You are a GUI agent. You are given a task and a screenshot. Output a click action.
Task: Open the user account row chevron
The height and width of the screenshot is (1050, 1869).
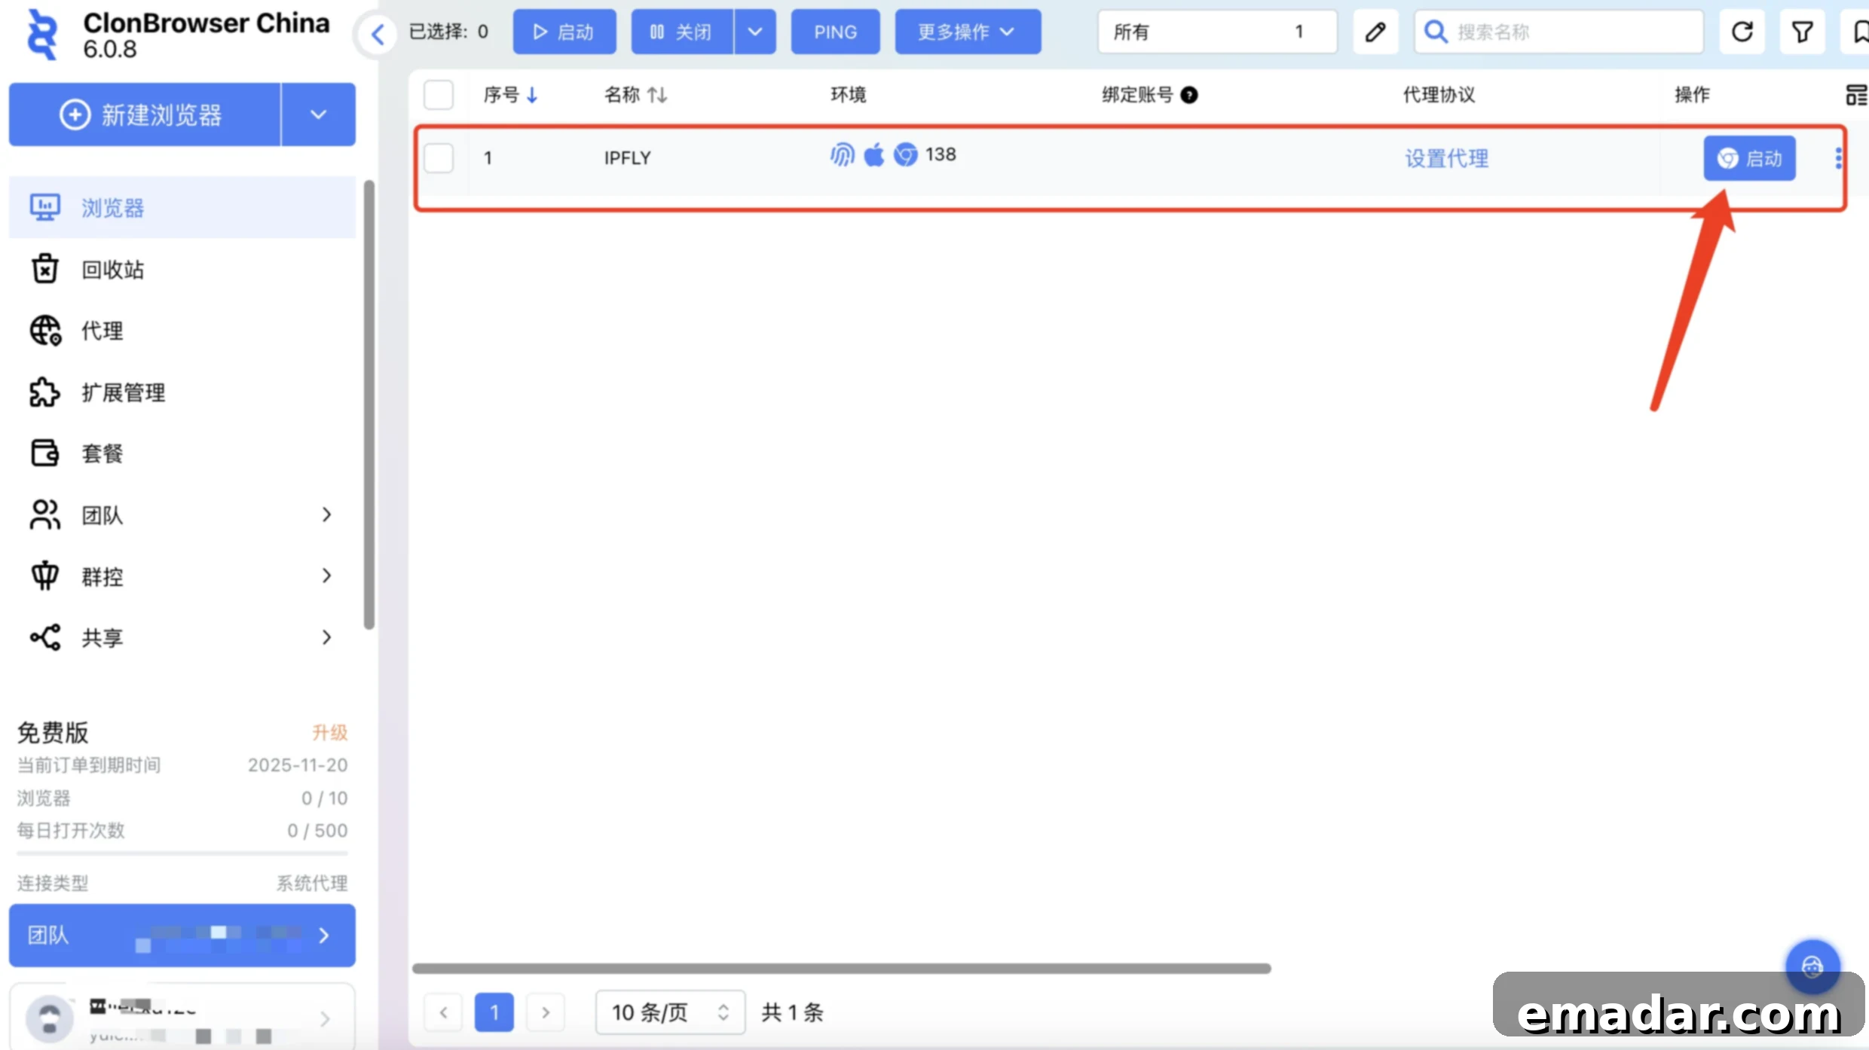pyautogui.click(x=325, y=1018)
